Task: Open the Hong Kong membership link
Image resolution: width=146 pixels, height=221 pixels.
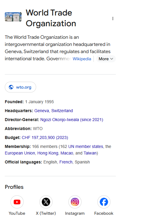Action: (48, 153)
